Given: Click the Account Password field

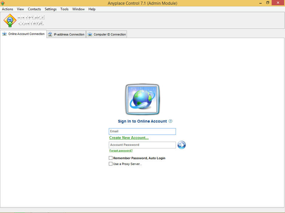Looking at the screenshot, I should click(142, 145).
